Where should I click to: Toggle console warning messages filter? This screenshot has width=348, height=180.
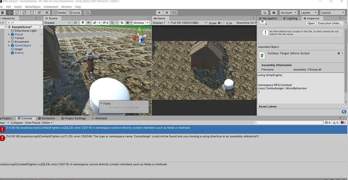point(335,122)
